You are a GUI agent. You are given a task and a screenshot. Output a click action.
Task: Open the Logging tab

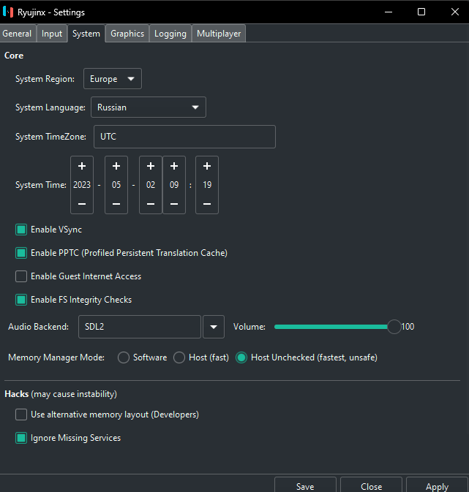pyautogui.click(x=170, y=34)
